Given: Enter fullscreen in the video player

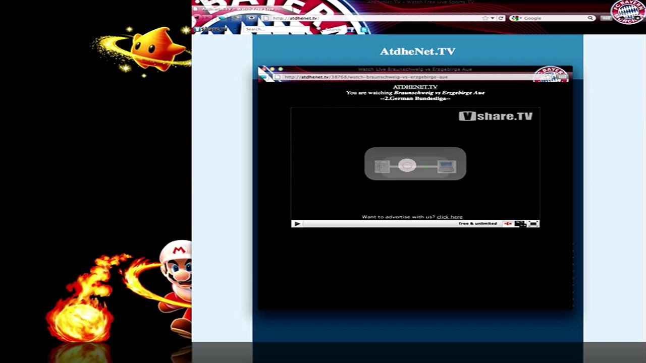Looking at the screenshot, I should (x=533, y=224).
